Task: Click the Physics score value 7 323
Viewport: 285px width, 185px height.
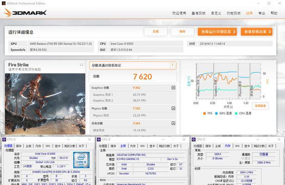Action: pos(137,108)
